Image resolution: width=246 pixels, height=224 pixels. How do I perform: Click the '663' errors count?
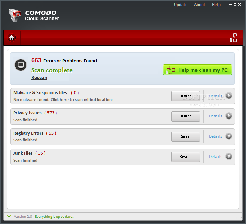tap(36, 60)
